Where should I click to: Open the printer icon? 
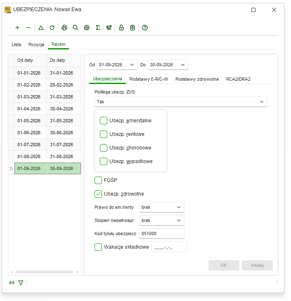pyautogui.click(x=64, y=28)
